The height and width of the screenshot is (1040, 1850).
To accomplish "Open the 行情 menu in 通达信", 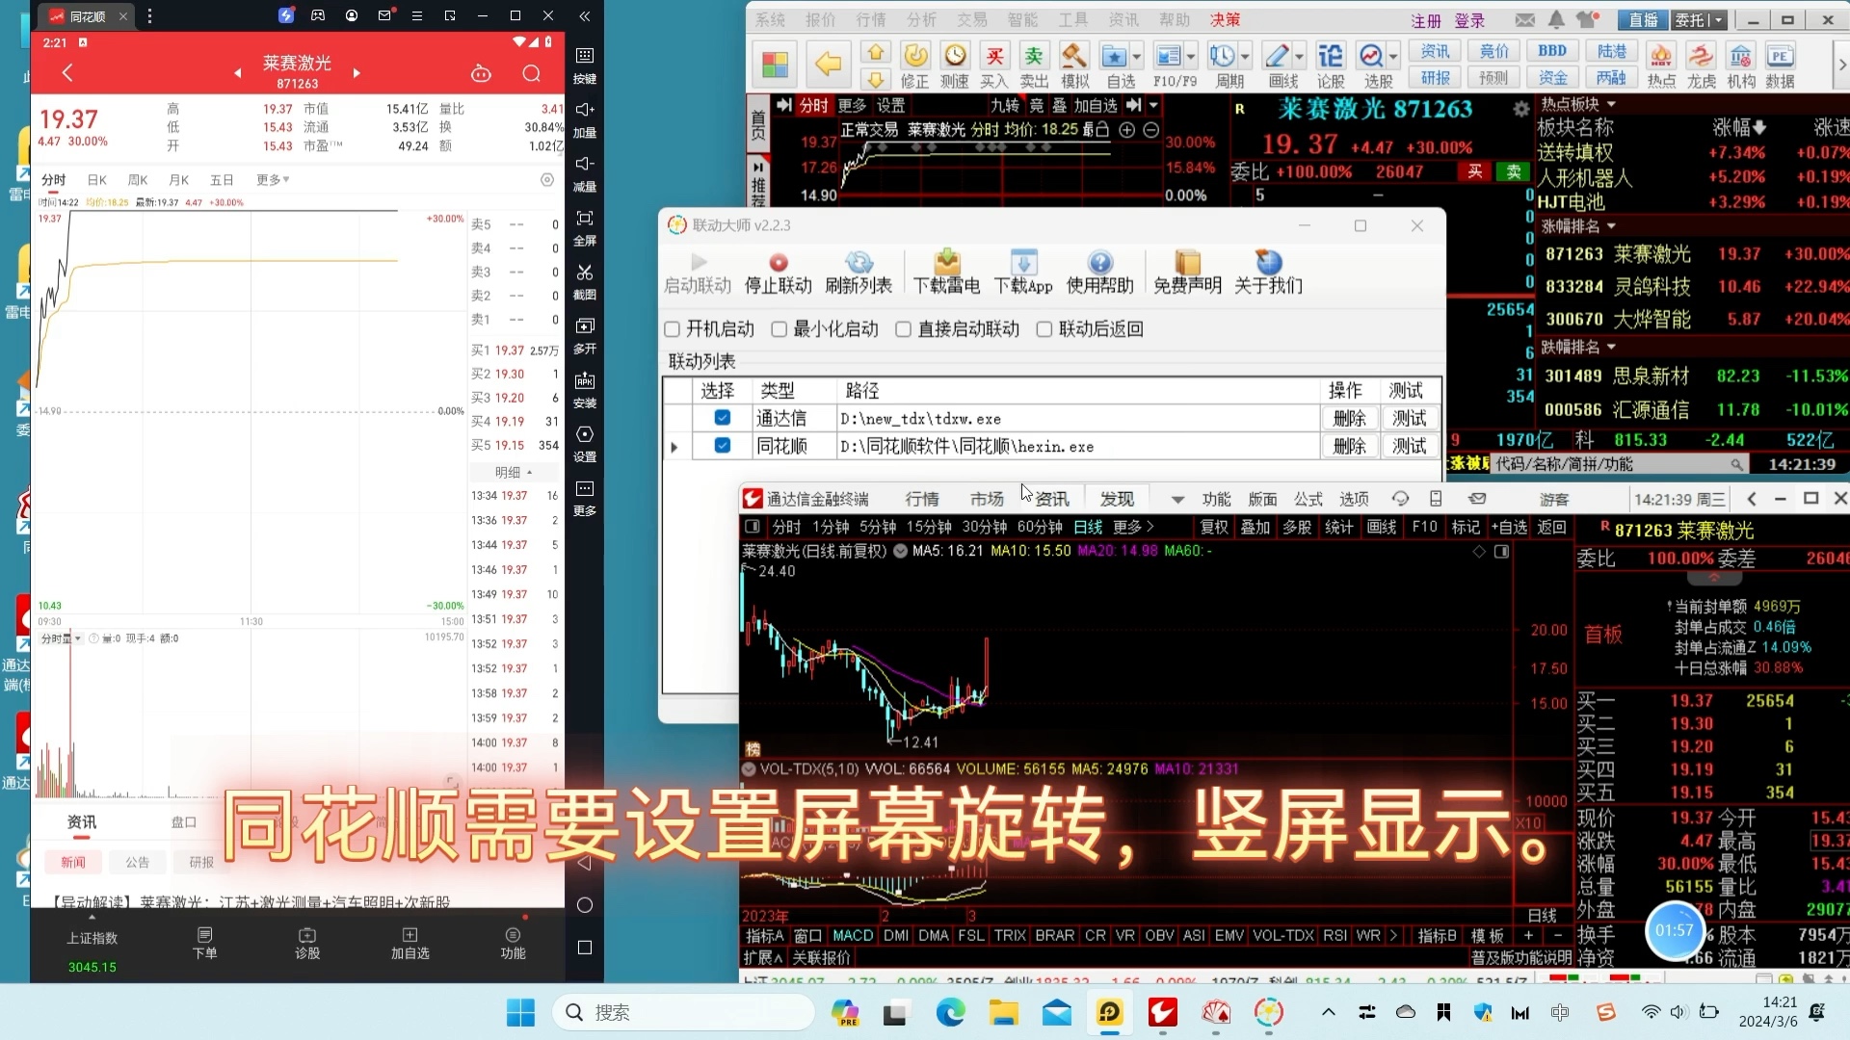I will (x=921, y=499).
